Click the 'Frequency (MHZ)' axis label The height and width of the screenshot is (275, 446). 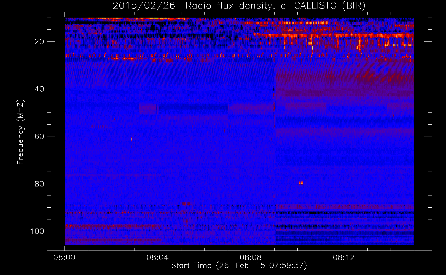tap(21, 132)
